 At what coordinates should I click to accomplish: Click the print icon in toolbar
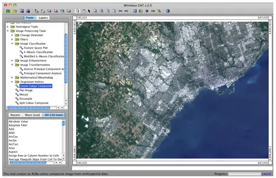(x=28, y=11)
